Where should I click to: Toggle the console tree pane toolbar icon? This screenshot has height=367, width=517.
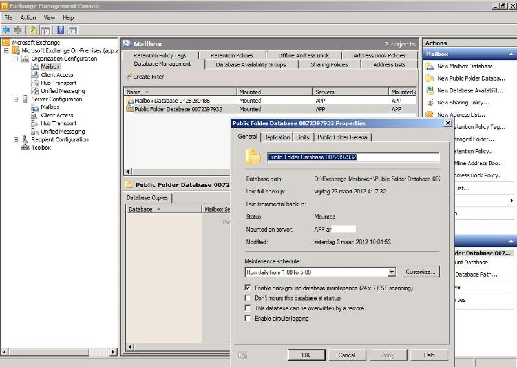45,30
